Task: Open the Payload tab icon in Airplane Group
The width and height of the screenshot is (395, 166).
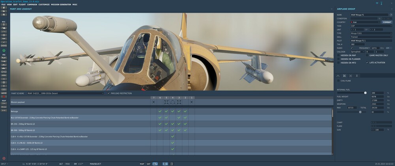Action: pyautogui.click(x=344, y=76)
